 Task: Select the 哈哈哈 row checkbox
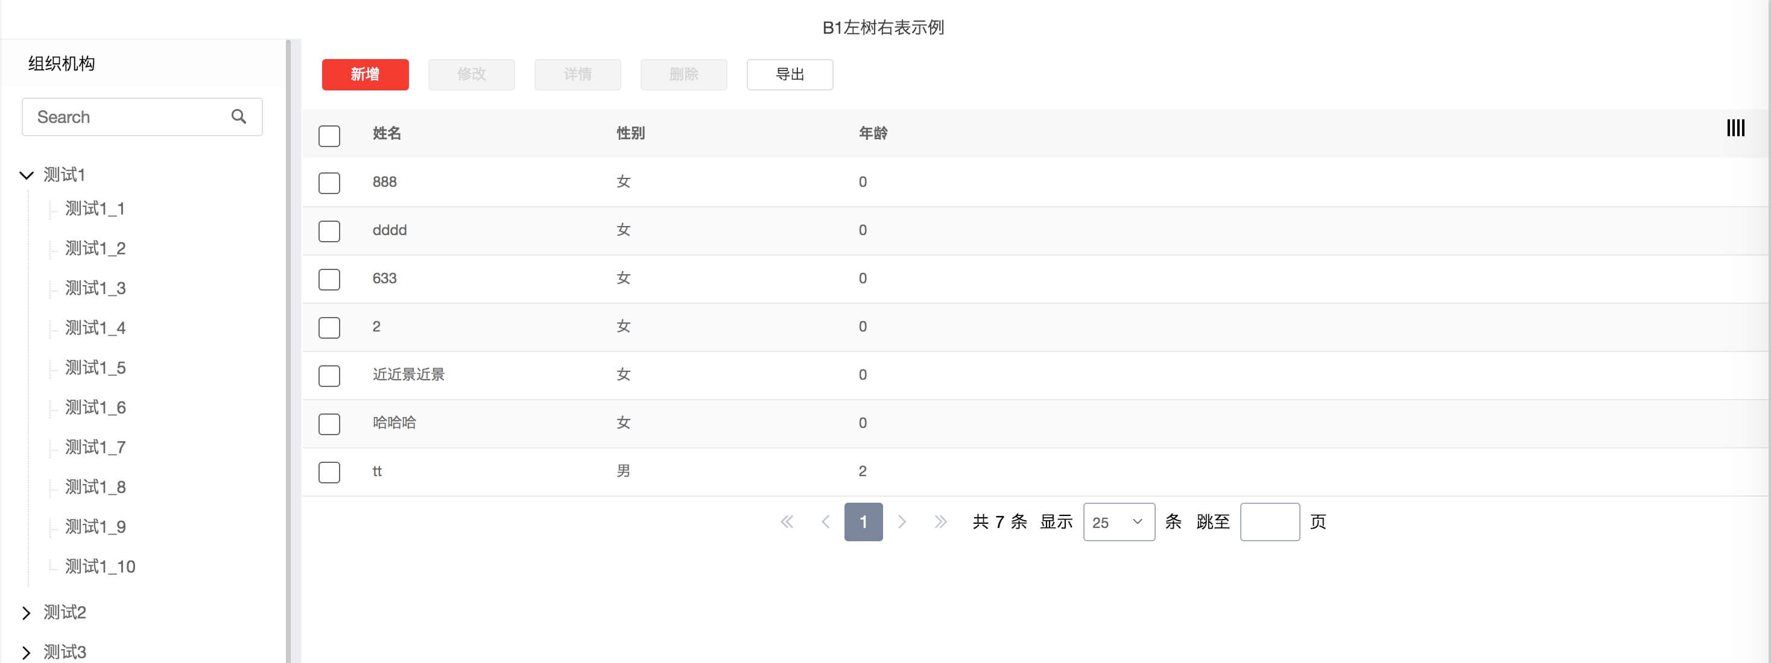pyautogui.click(x=329, y=424)
